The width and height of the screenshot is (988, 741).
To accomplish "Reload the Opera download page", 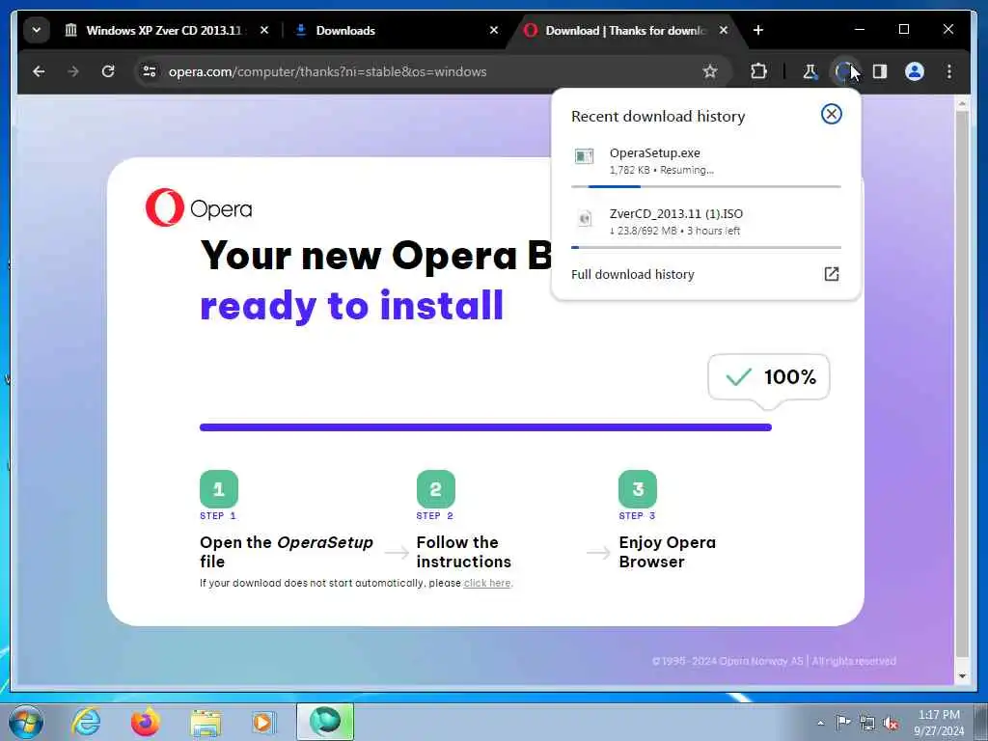I will [x=108, y=71].
